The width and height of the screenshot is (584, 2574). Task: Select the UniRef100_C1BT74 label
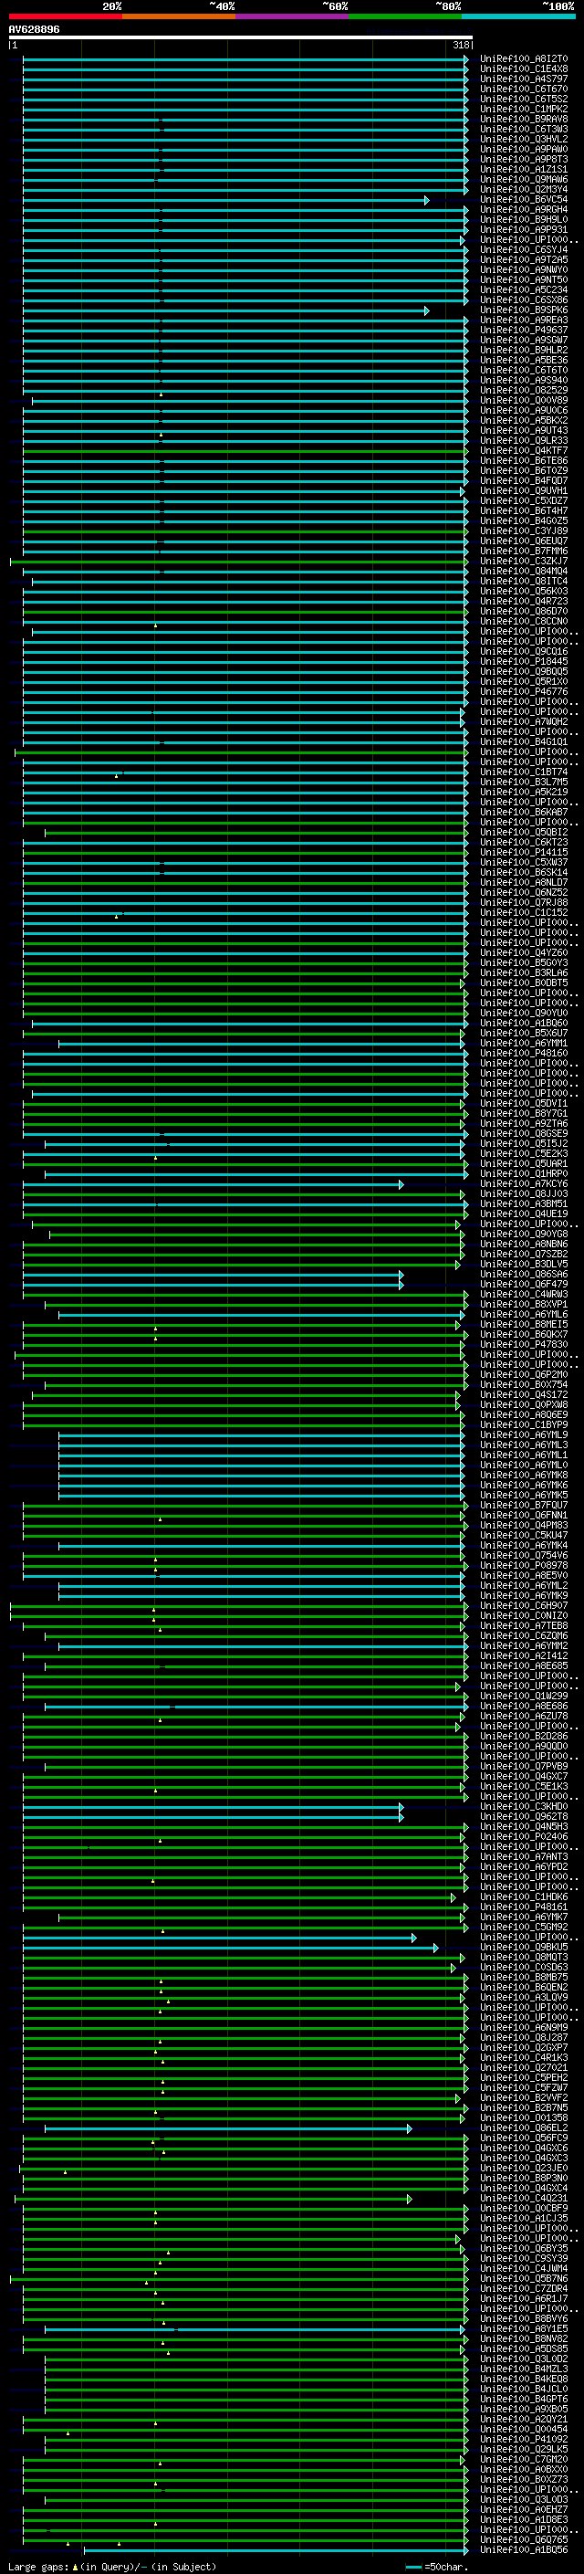524,772
